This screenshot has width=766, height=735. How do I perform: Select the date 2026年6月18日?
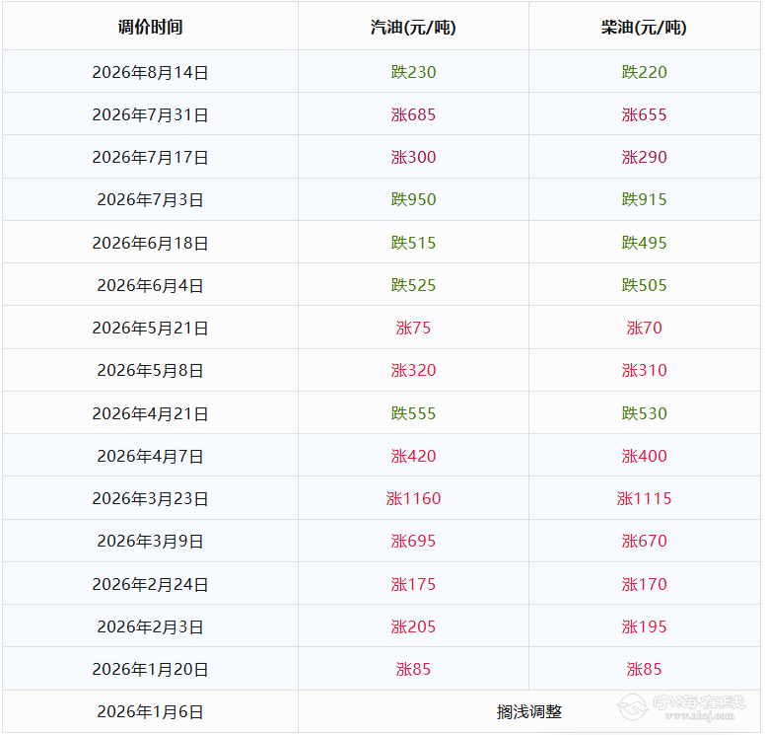[x=150, y=243]
